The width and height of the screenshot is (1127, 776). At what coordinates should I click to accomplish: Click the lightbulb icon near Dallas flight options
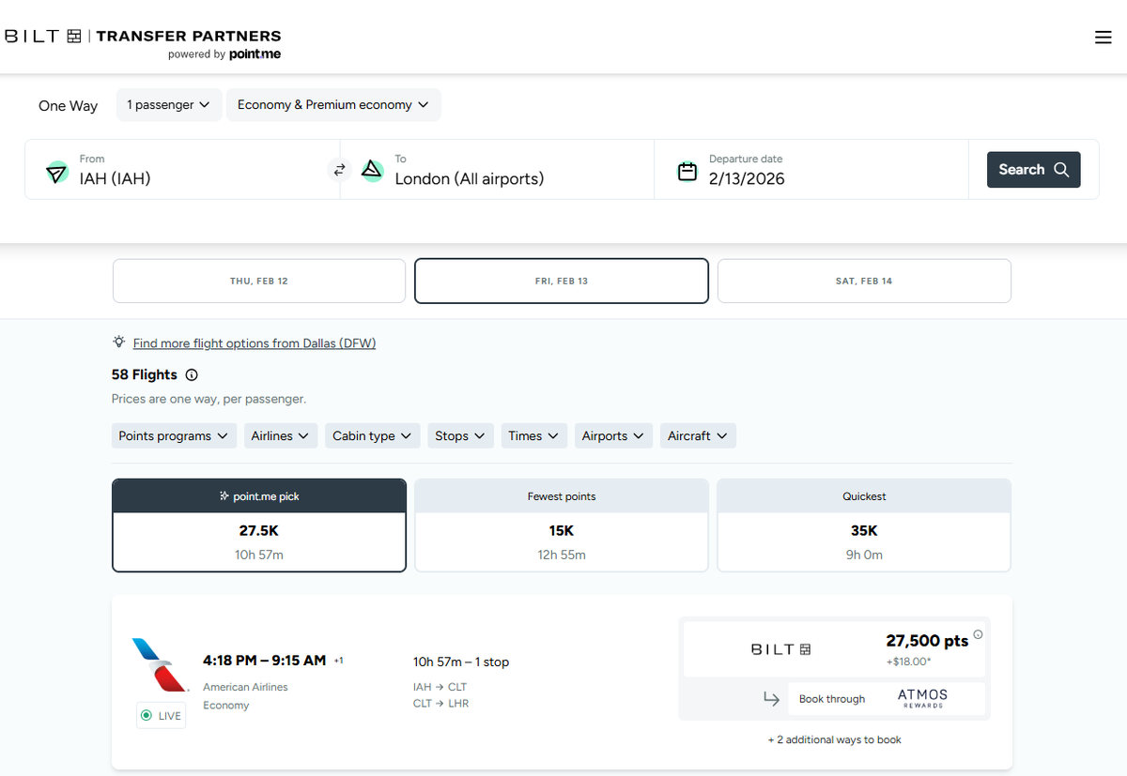click(118, 342)
